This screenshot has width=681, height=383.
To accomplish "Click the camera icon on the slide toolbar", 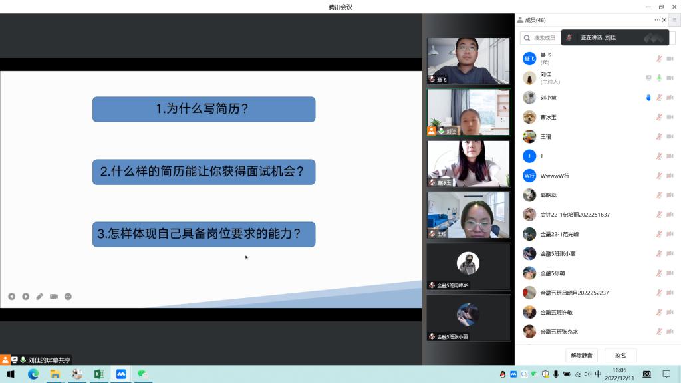I will click(54, 296).
